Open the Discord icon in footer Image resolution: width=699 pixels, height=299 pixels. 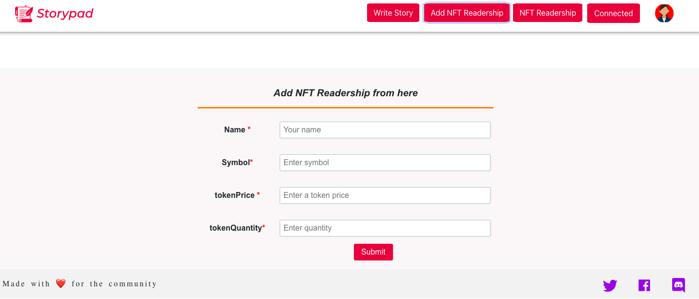[x=678, y=285]
